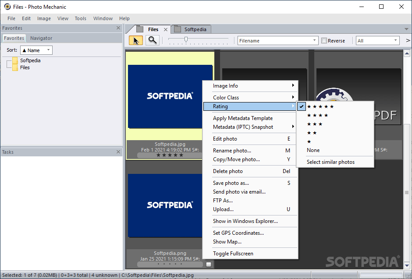Close the Files contact sheet tab
The image size is (412, 279).
166,29
